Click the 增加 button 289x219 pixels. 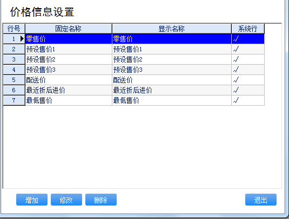pyautogui.click(x=32, y=200)
